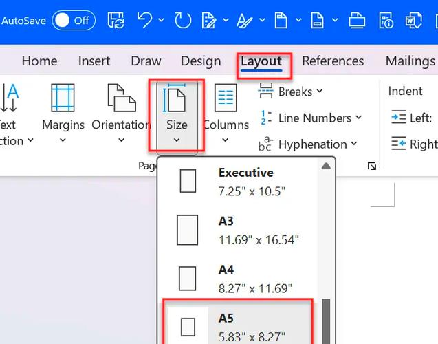Open the Mailings tab
438x344 pixels.
coord(410,61)
